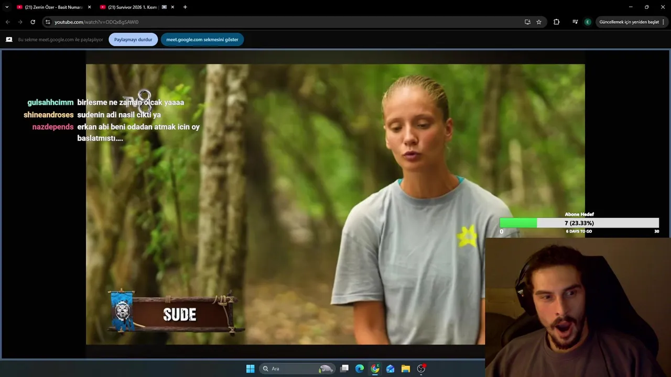Click chat username shineandroses
Viewport: 671px width, 377px height.
[x=48, y=115]
